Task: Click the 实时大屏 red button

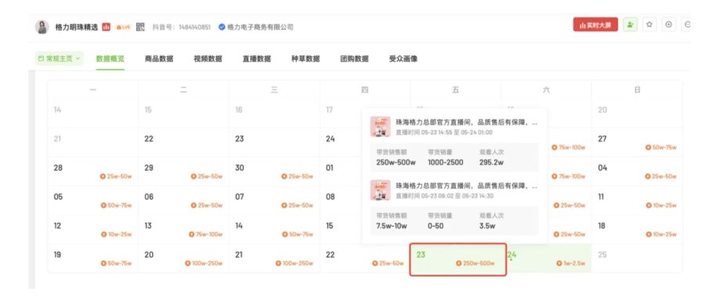Action: [x=595, y=25]
